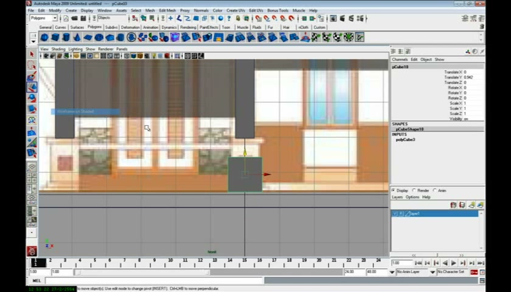Activate the Lasso select tool

tap(32, 65)
